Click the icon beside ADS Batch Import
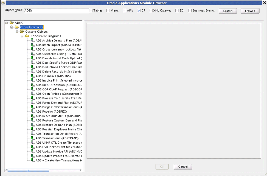The width and height of the screenshot is (267, 176). click(33, 45)
